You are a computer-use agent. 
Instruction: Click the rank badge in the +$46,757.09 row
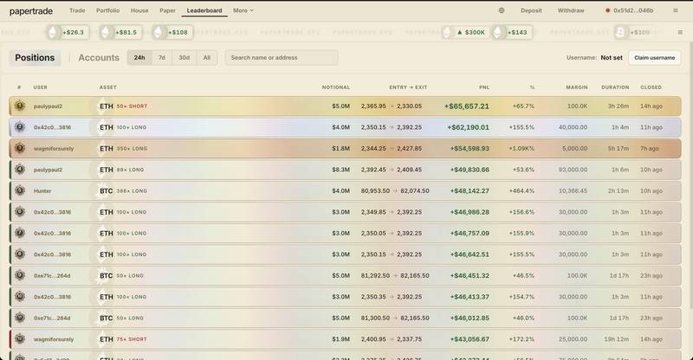(x=19, y=233)
